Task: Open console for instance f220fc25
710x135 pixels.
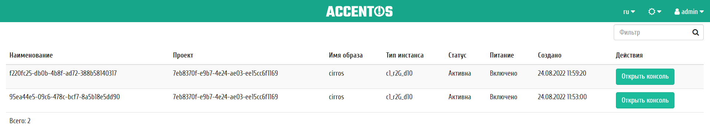Action: [x=645, y=77]
